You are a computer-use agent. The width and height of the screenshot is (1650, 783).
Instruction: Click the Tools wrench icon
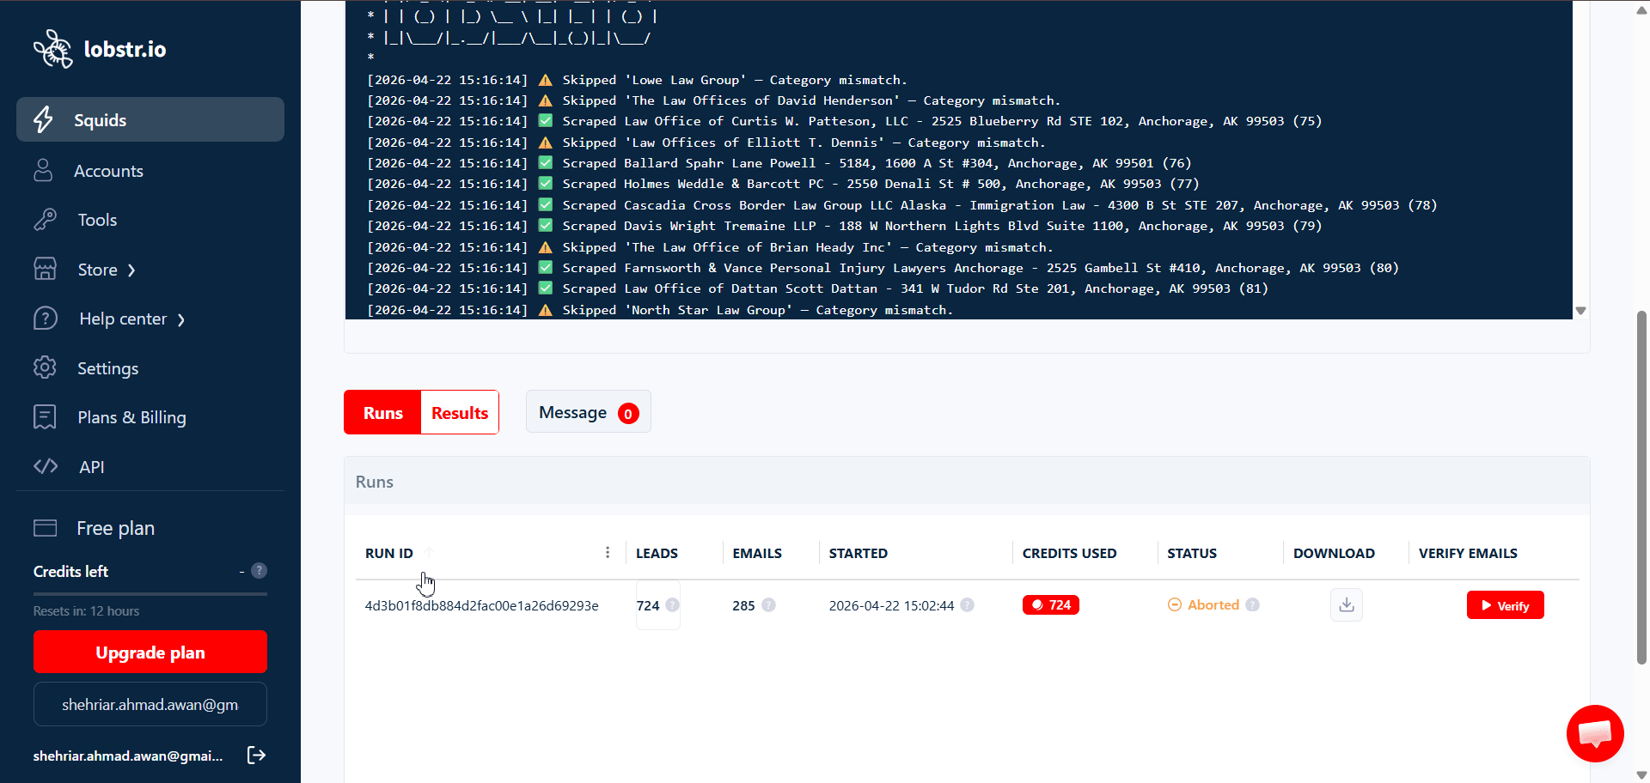45,220
